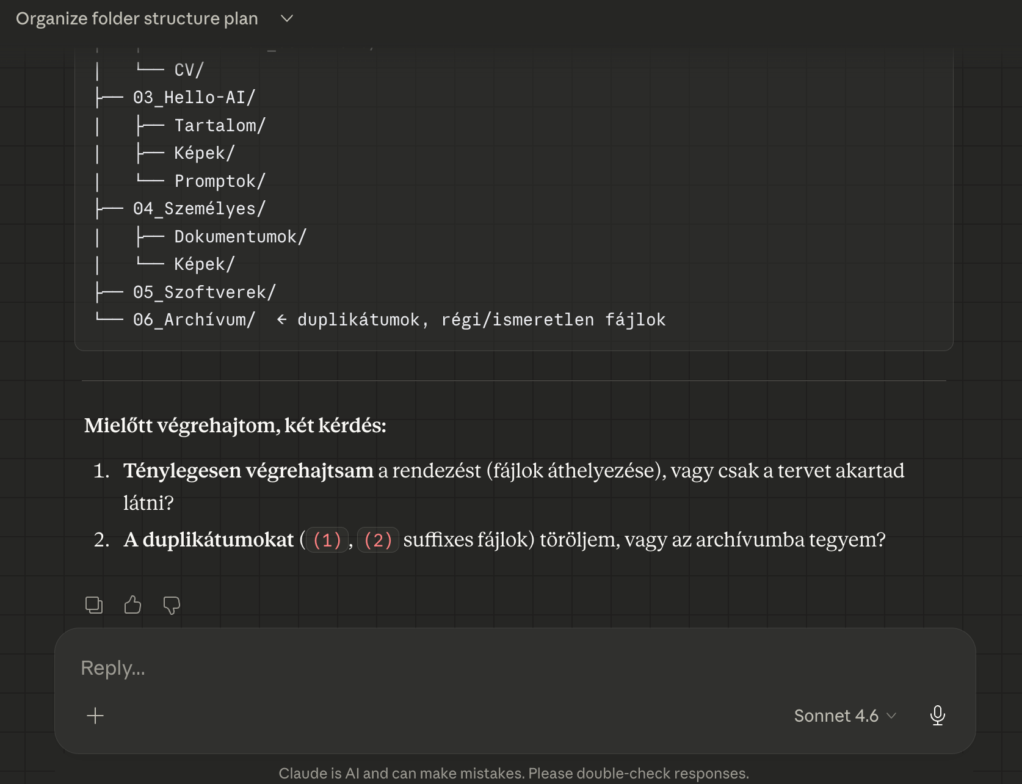
Task: Click the 04_Személyes/ folder line
Action: (199, 209)
